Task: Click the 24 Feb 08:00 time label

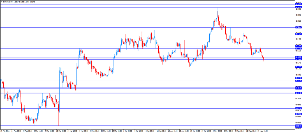Action: click(x=16, y=131)
